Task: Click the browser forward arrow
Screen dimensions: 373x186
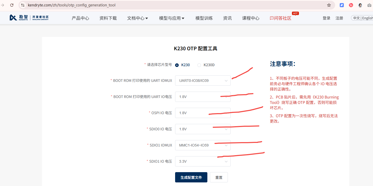Action: (x=3, y=5)
